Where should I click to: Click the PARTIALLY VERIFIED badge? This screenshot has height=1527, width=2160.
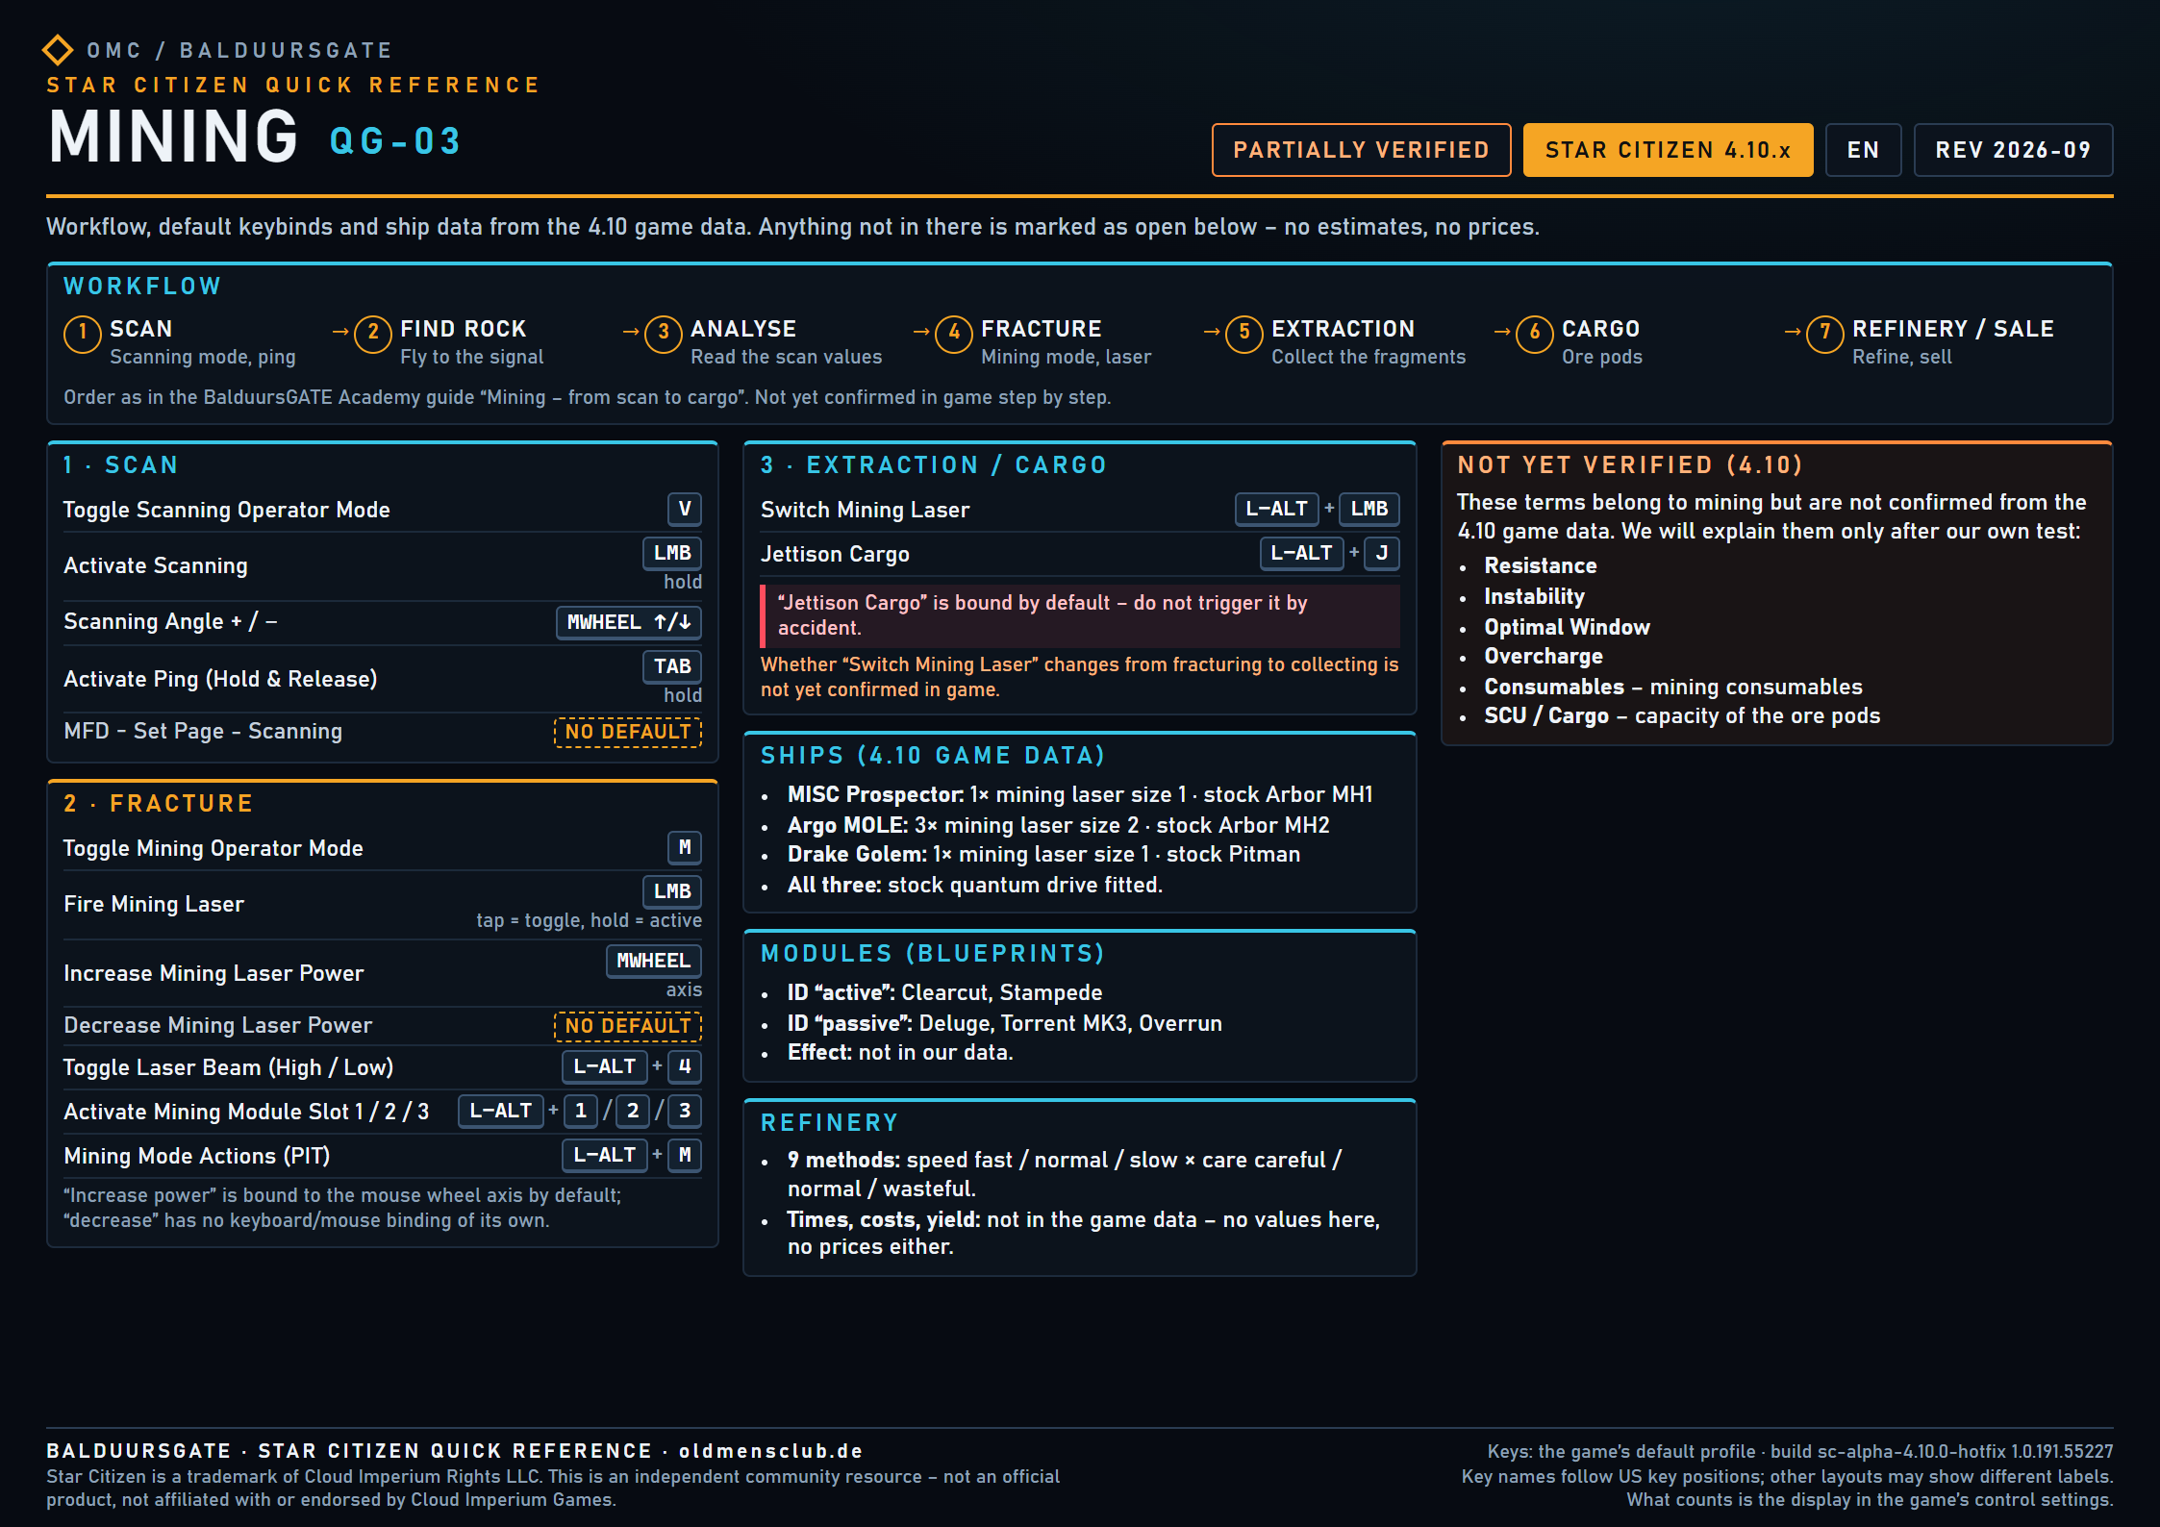(1361, 150)
